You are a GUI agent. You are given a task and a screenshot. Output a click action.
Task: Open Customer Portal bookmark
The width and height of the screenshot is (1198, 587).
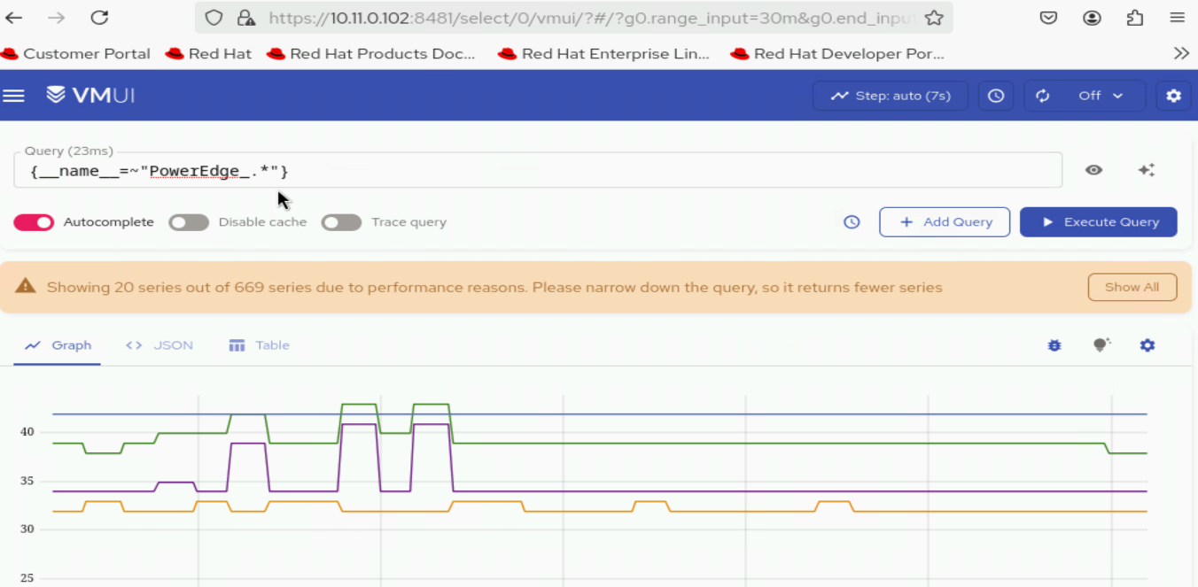point(75,53)
